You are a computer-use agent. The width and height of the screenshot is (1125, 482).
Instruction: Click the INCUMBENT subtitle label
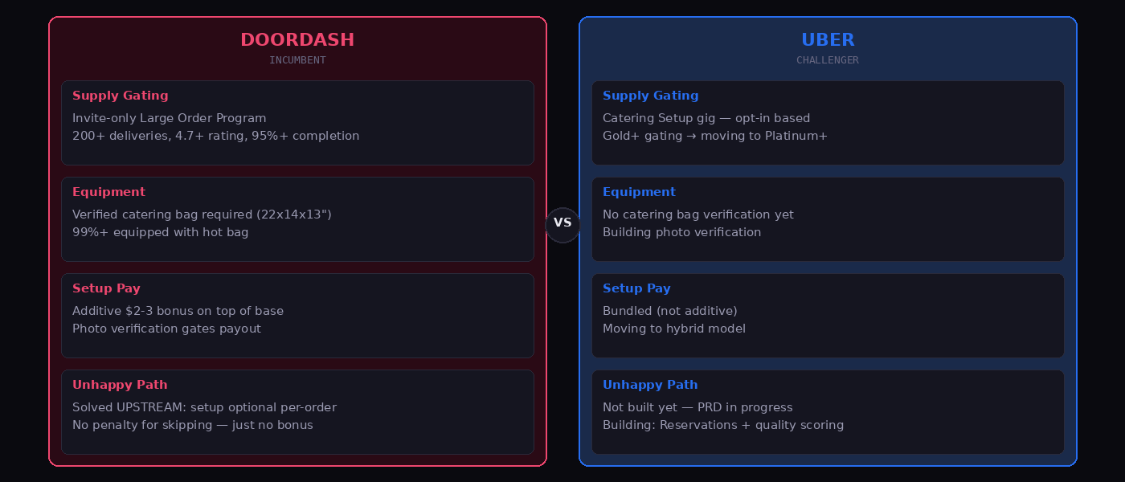[297, 60]
